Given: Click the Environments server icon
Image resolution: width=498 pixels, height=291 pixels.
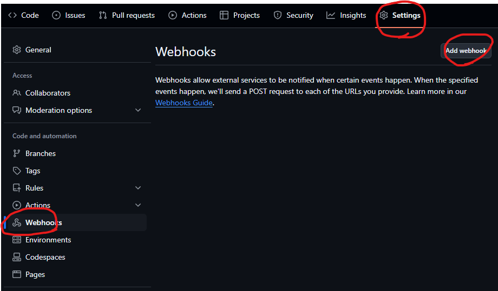Looking at the screenshot, I should (x=17, y=240).
